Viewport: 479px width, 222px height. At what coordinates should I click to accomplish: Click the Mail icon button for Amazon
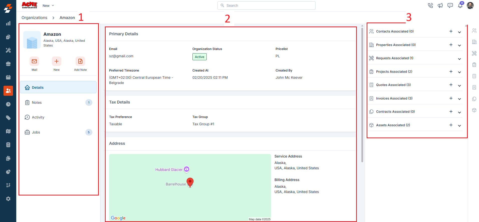[x=34, y=61]
